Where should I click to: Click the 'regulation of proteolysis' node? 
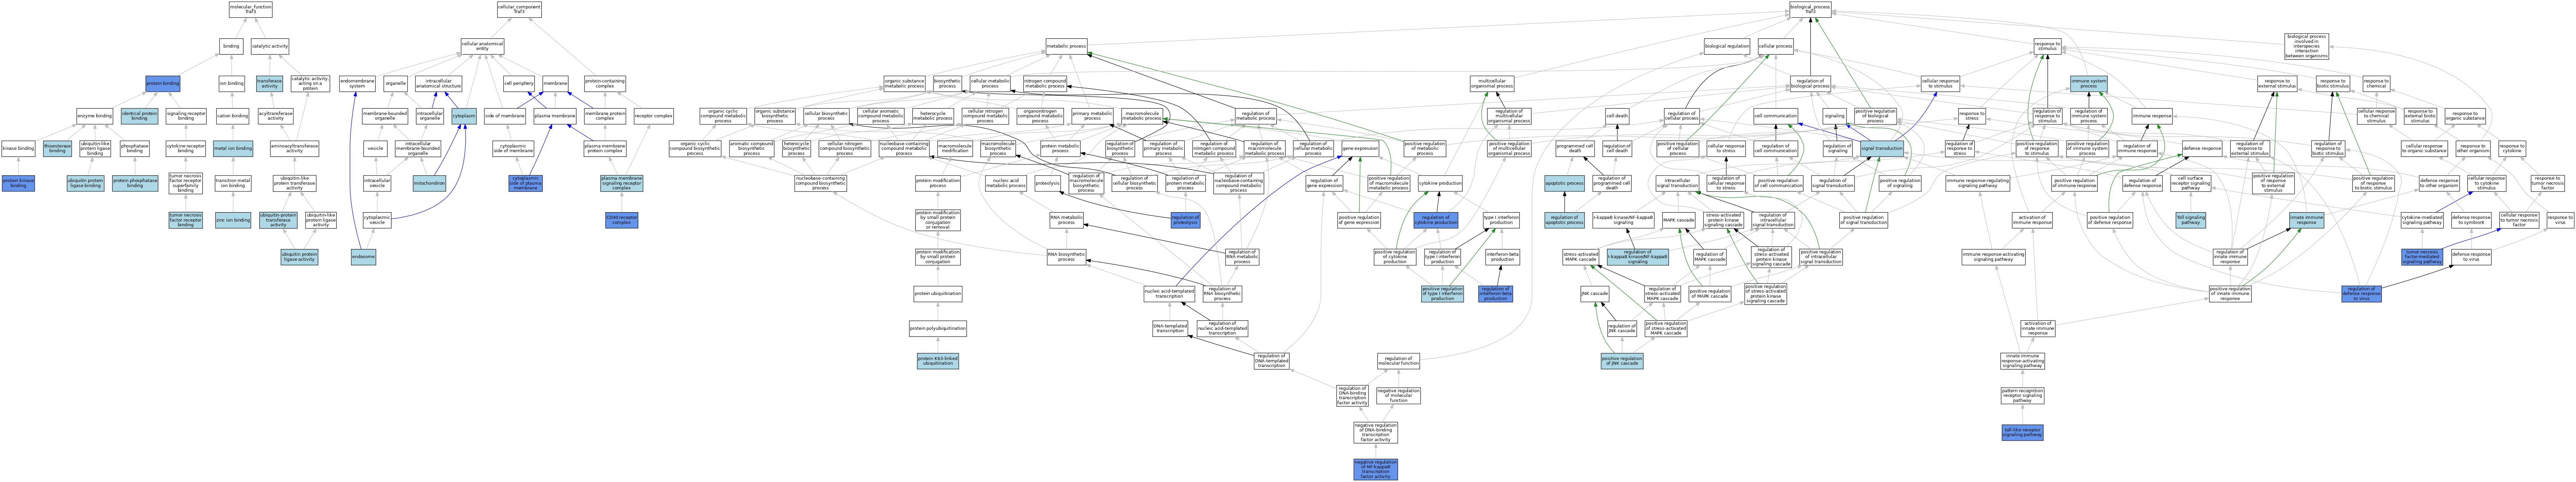pos(1185,220)
